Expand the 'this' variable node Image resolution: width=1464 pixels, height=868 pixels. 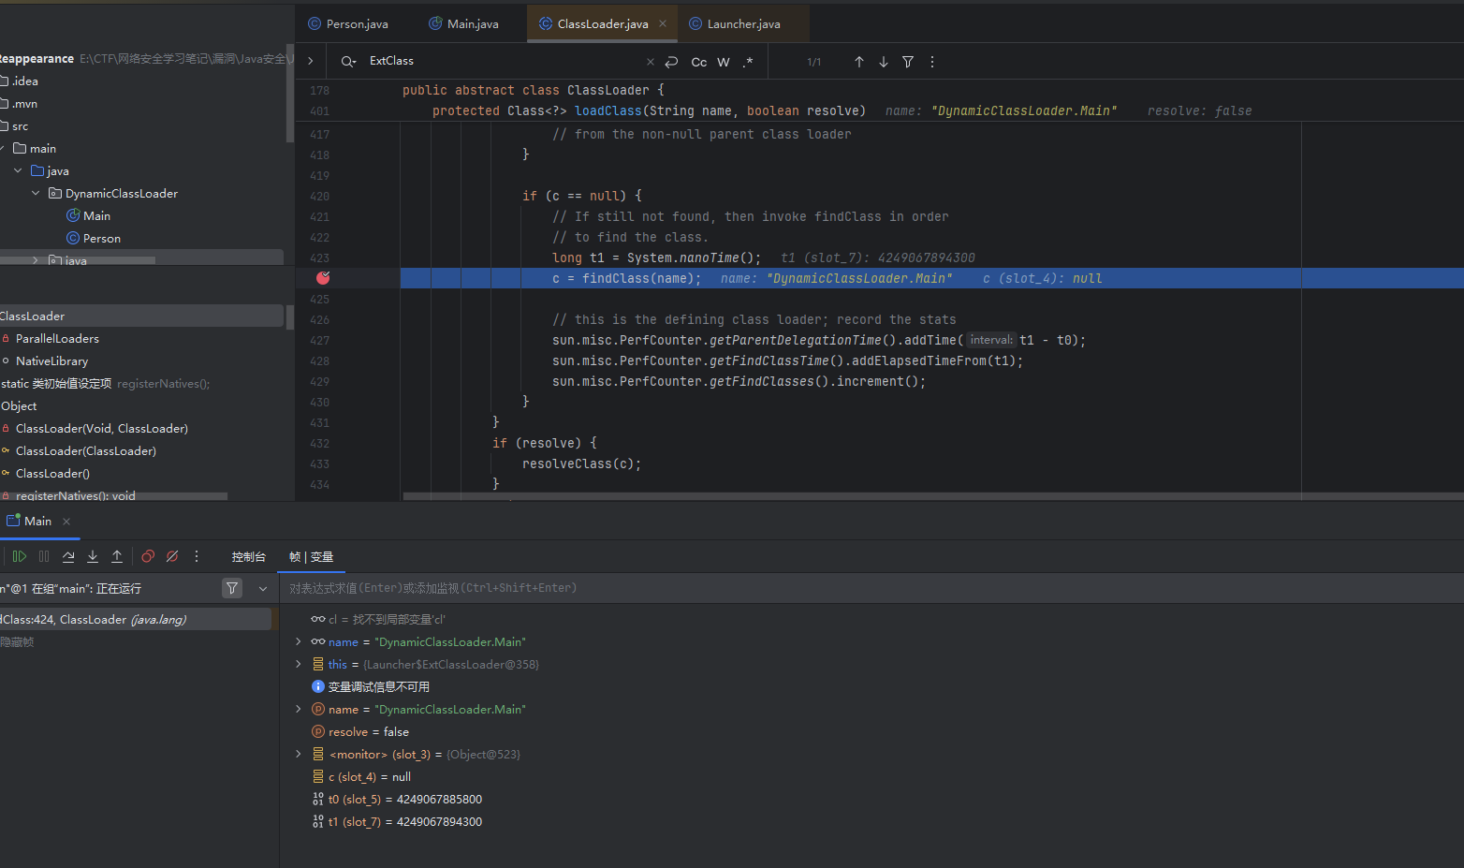299,664
